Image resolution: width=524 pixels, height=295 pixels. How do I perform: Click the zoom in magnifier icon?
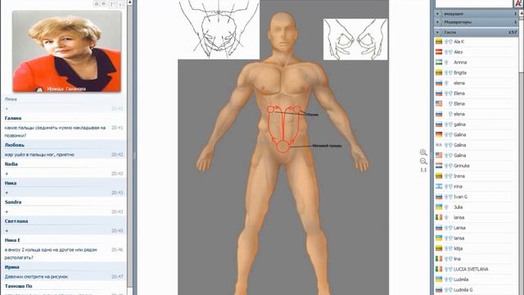pos(423,152)
